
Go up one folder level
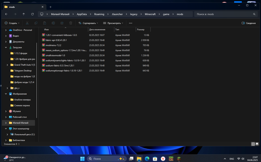[24, 14]
